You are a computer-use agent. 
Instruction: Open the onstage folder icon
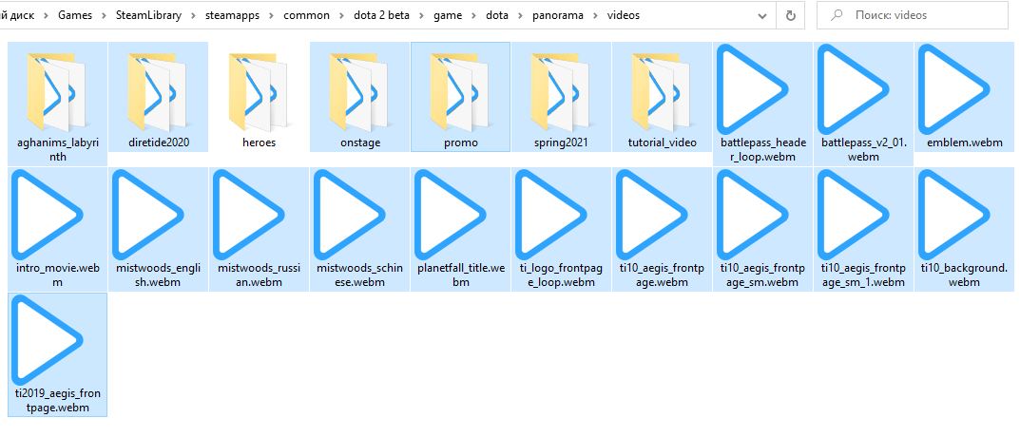point(359,91)
